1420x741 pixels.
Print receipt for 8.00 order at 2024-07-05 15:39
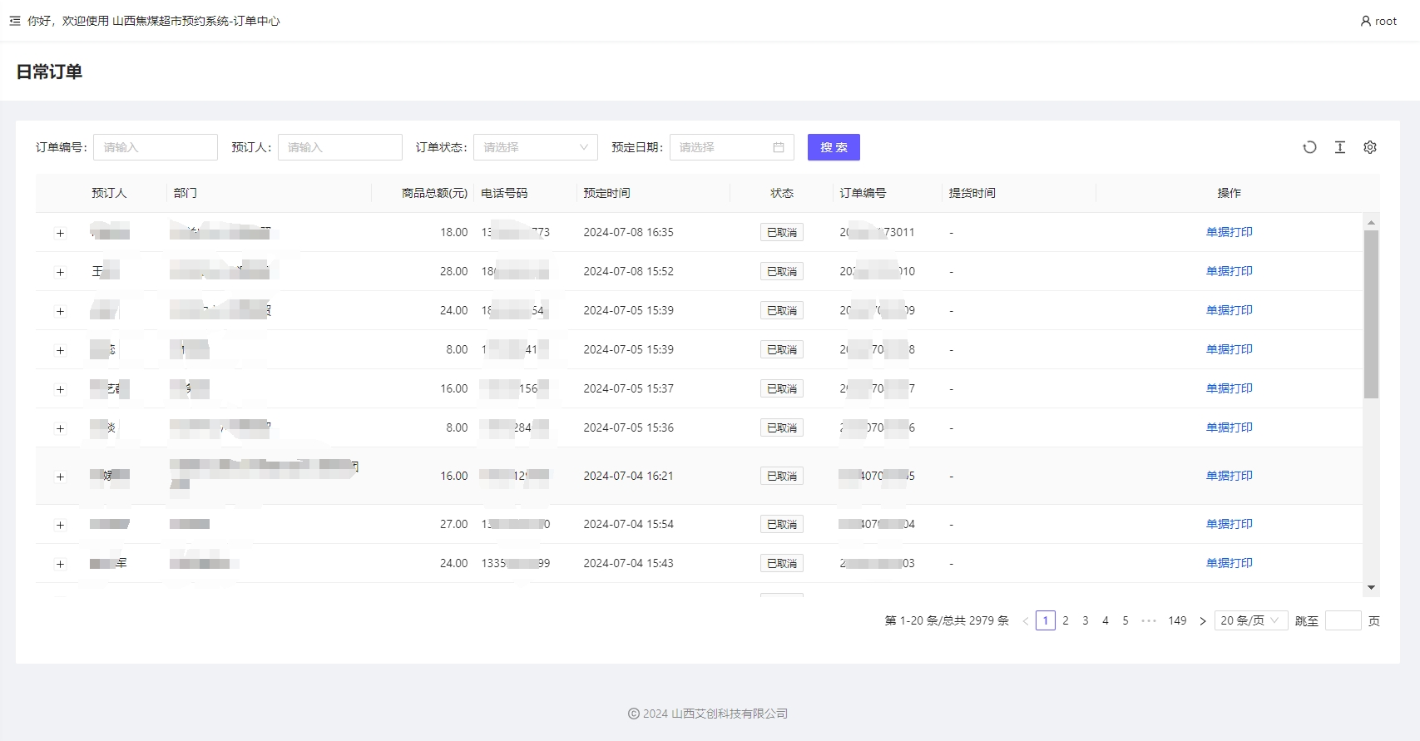[x=1229, y=349]
